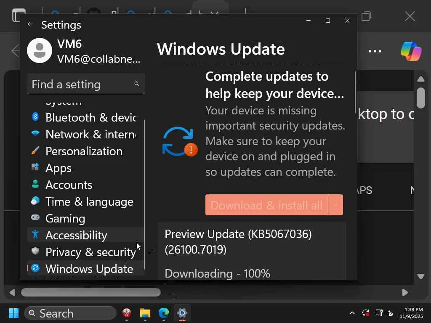431x323 pixels.
Task: Open Edge's three-dot Settings and more menu
Action: 375,51
